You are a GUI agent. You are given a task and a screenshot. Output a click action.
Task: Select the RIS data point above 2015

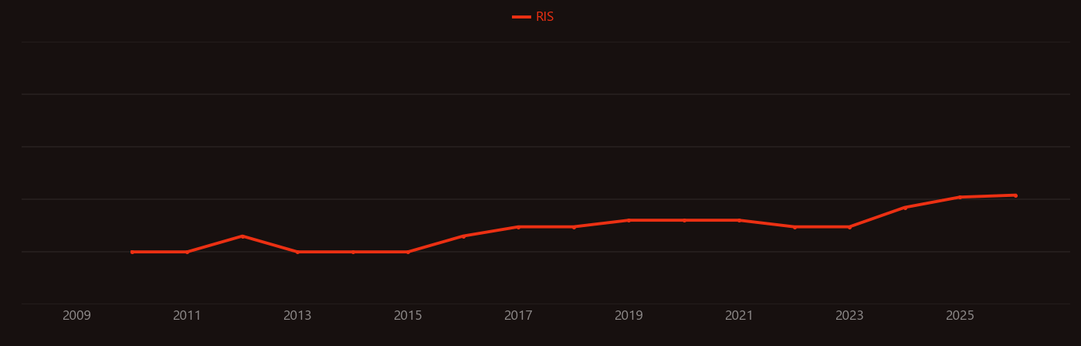pos(408,252)
